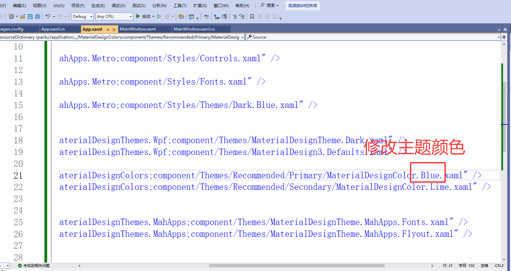Click the Dark.Blue.xaml text on line 15
511x271 pixels.
click(x=265, y=105)
